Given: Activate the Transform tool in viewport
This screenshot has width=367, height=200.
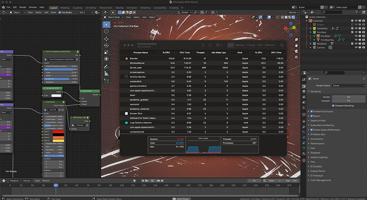Looking at the screenshot, I should (x=106, y=59).
